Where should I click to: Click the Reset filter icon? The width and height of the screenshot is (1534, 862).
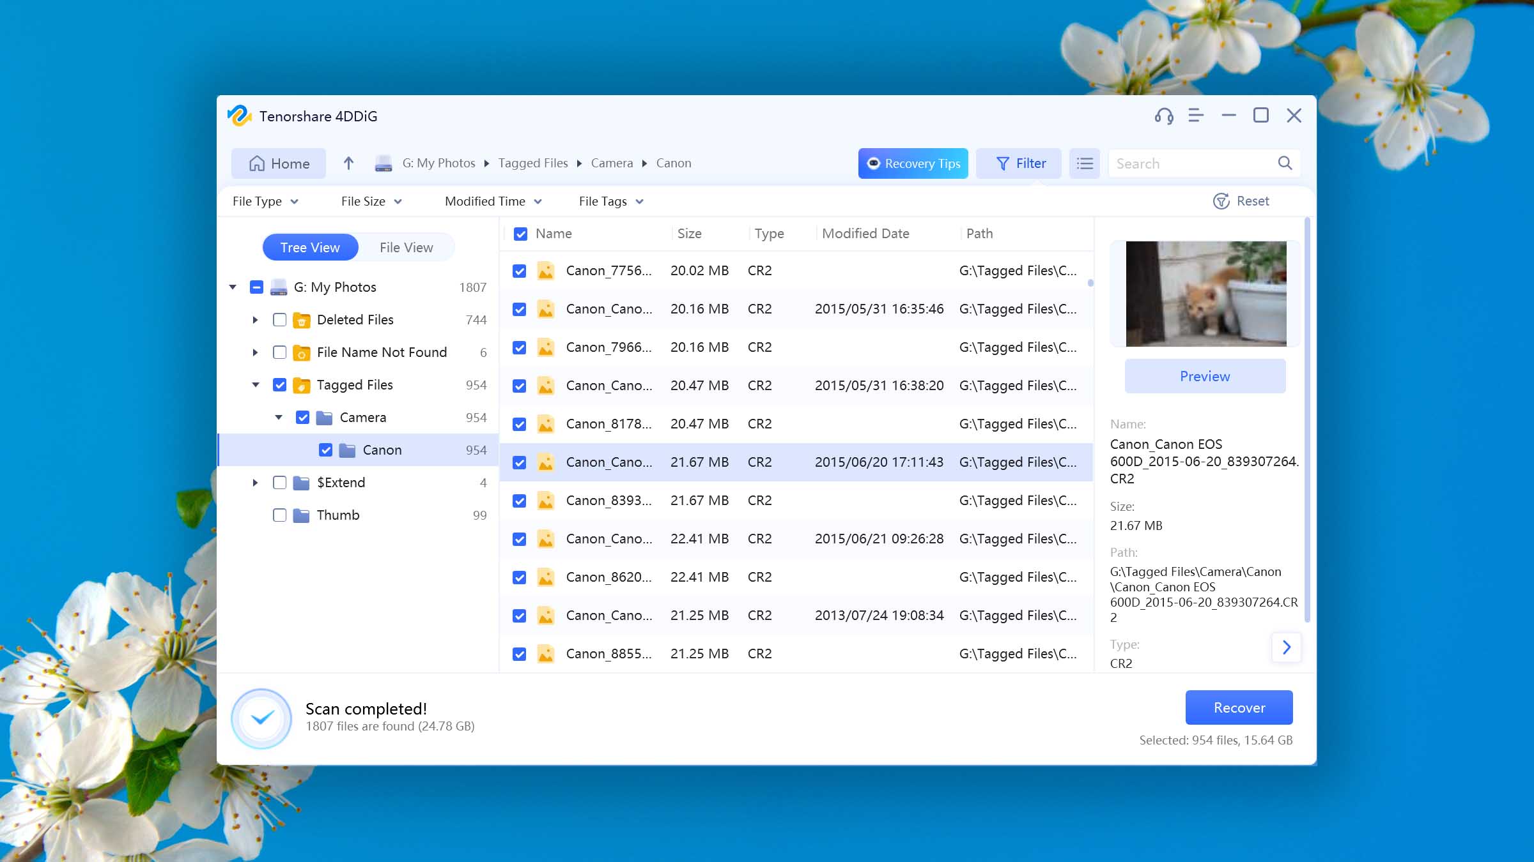(x=1221, y=201)
